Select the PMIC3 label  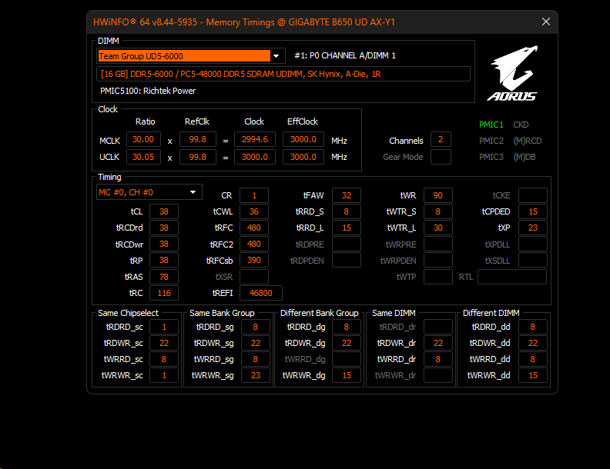pyautogui.click(x=491, y=157)
